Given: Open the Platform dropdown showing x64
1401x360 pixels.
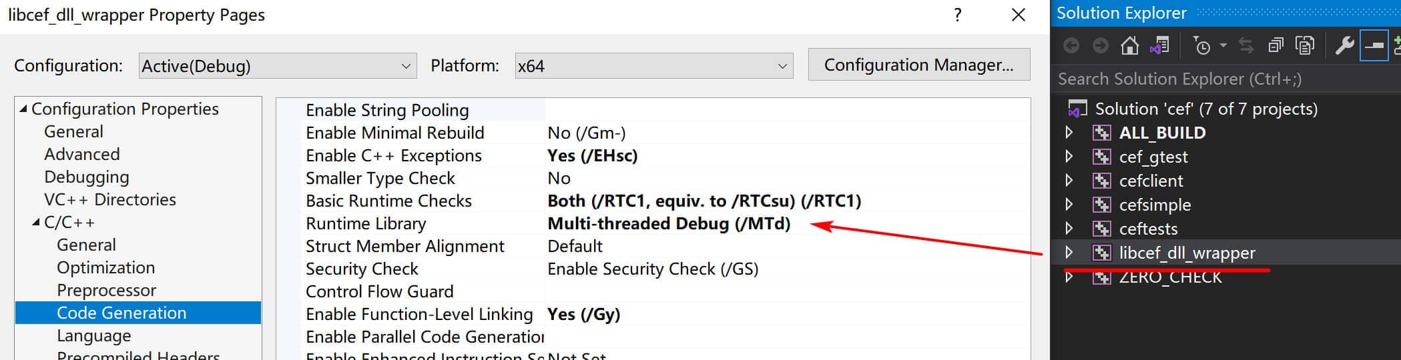Looking at the screenshot, I should 654,66.
